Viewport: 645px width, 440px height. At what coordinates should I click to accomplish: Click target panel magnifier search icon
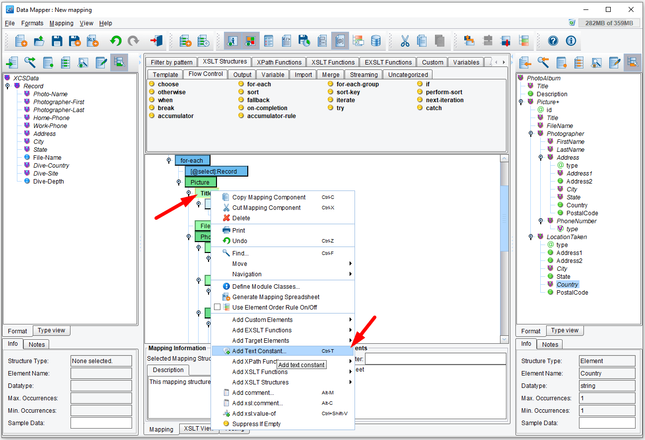[x=543, y=63]
